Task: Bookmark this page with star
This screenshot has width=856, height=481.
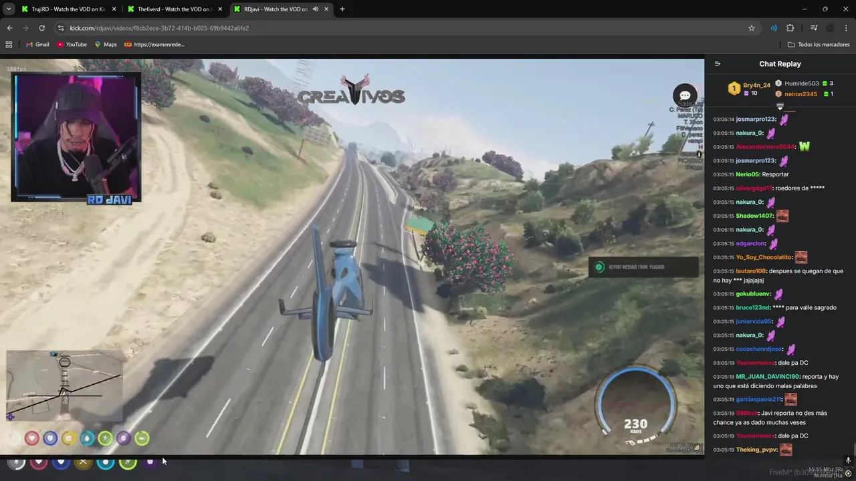Action: pyautogui.click(x=752, y=28)
